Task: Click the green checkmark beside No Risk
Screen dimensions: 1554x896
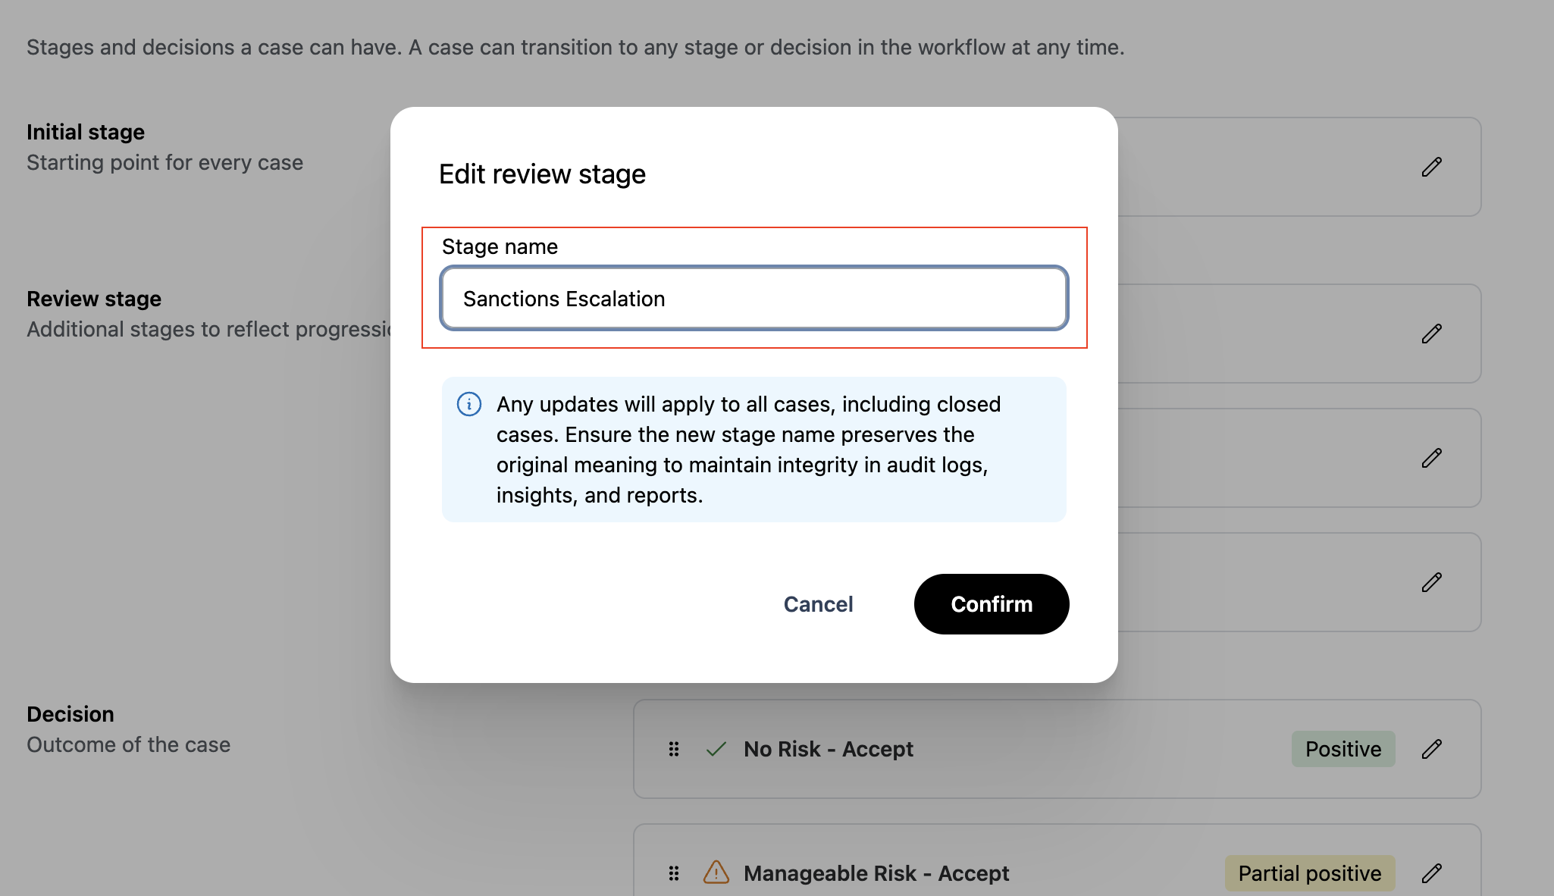Action: pos(716,749)
